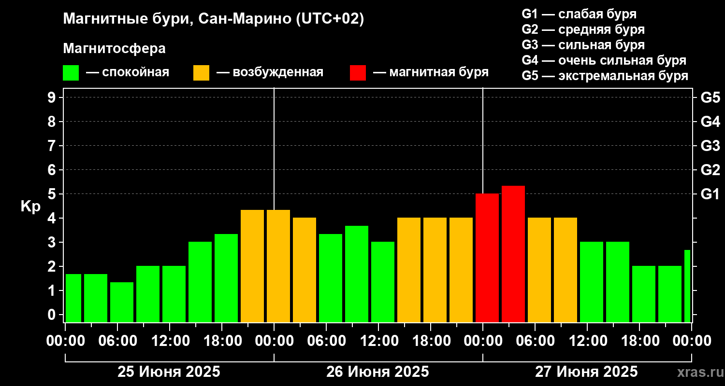Click the Kp axis label

30,207
